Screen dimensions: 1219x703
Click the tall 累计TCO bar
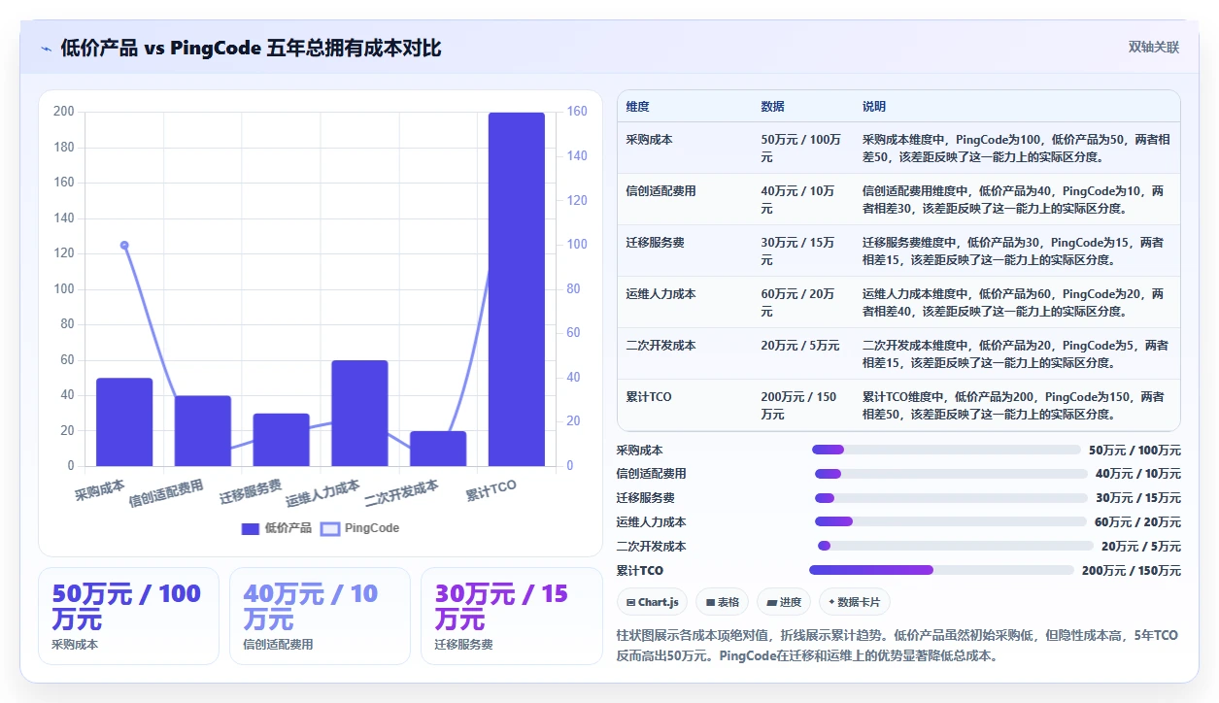coord(517,289)
